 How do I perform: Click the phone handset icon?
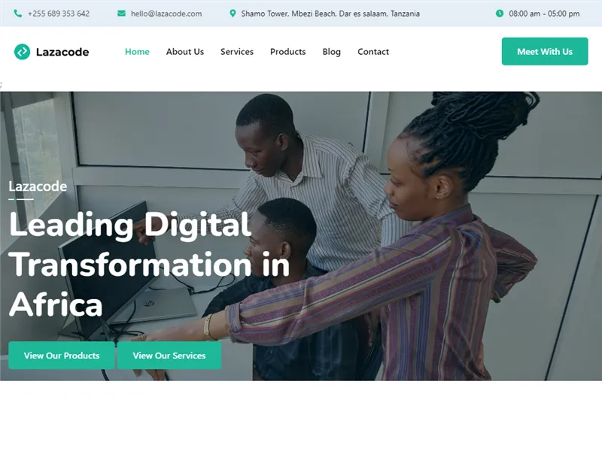(17, 14)
